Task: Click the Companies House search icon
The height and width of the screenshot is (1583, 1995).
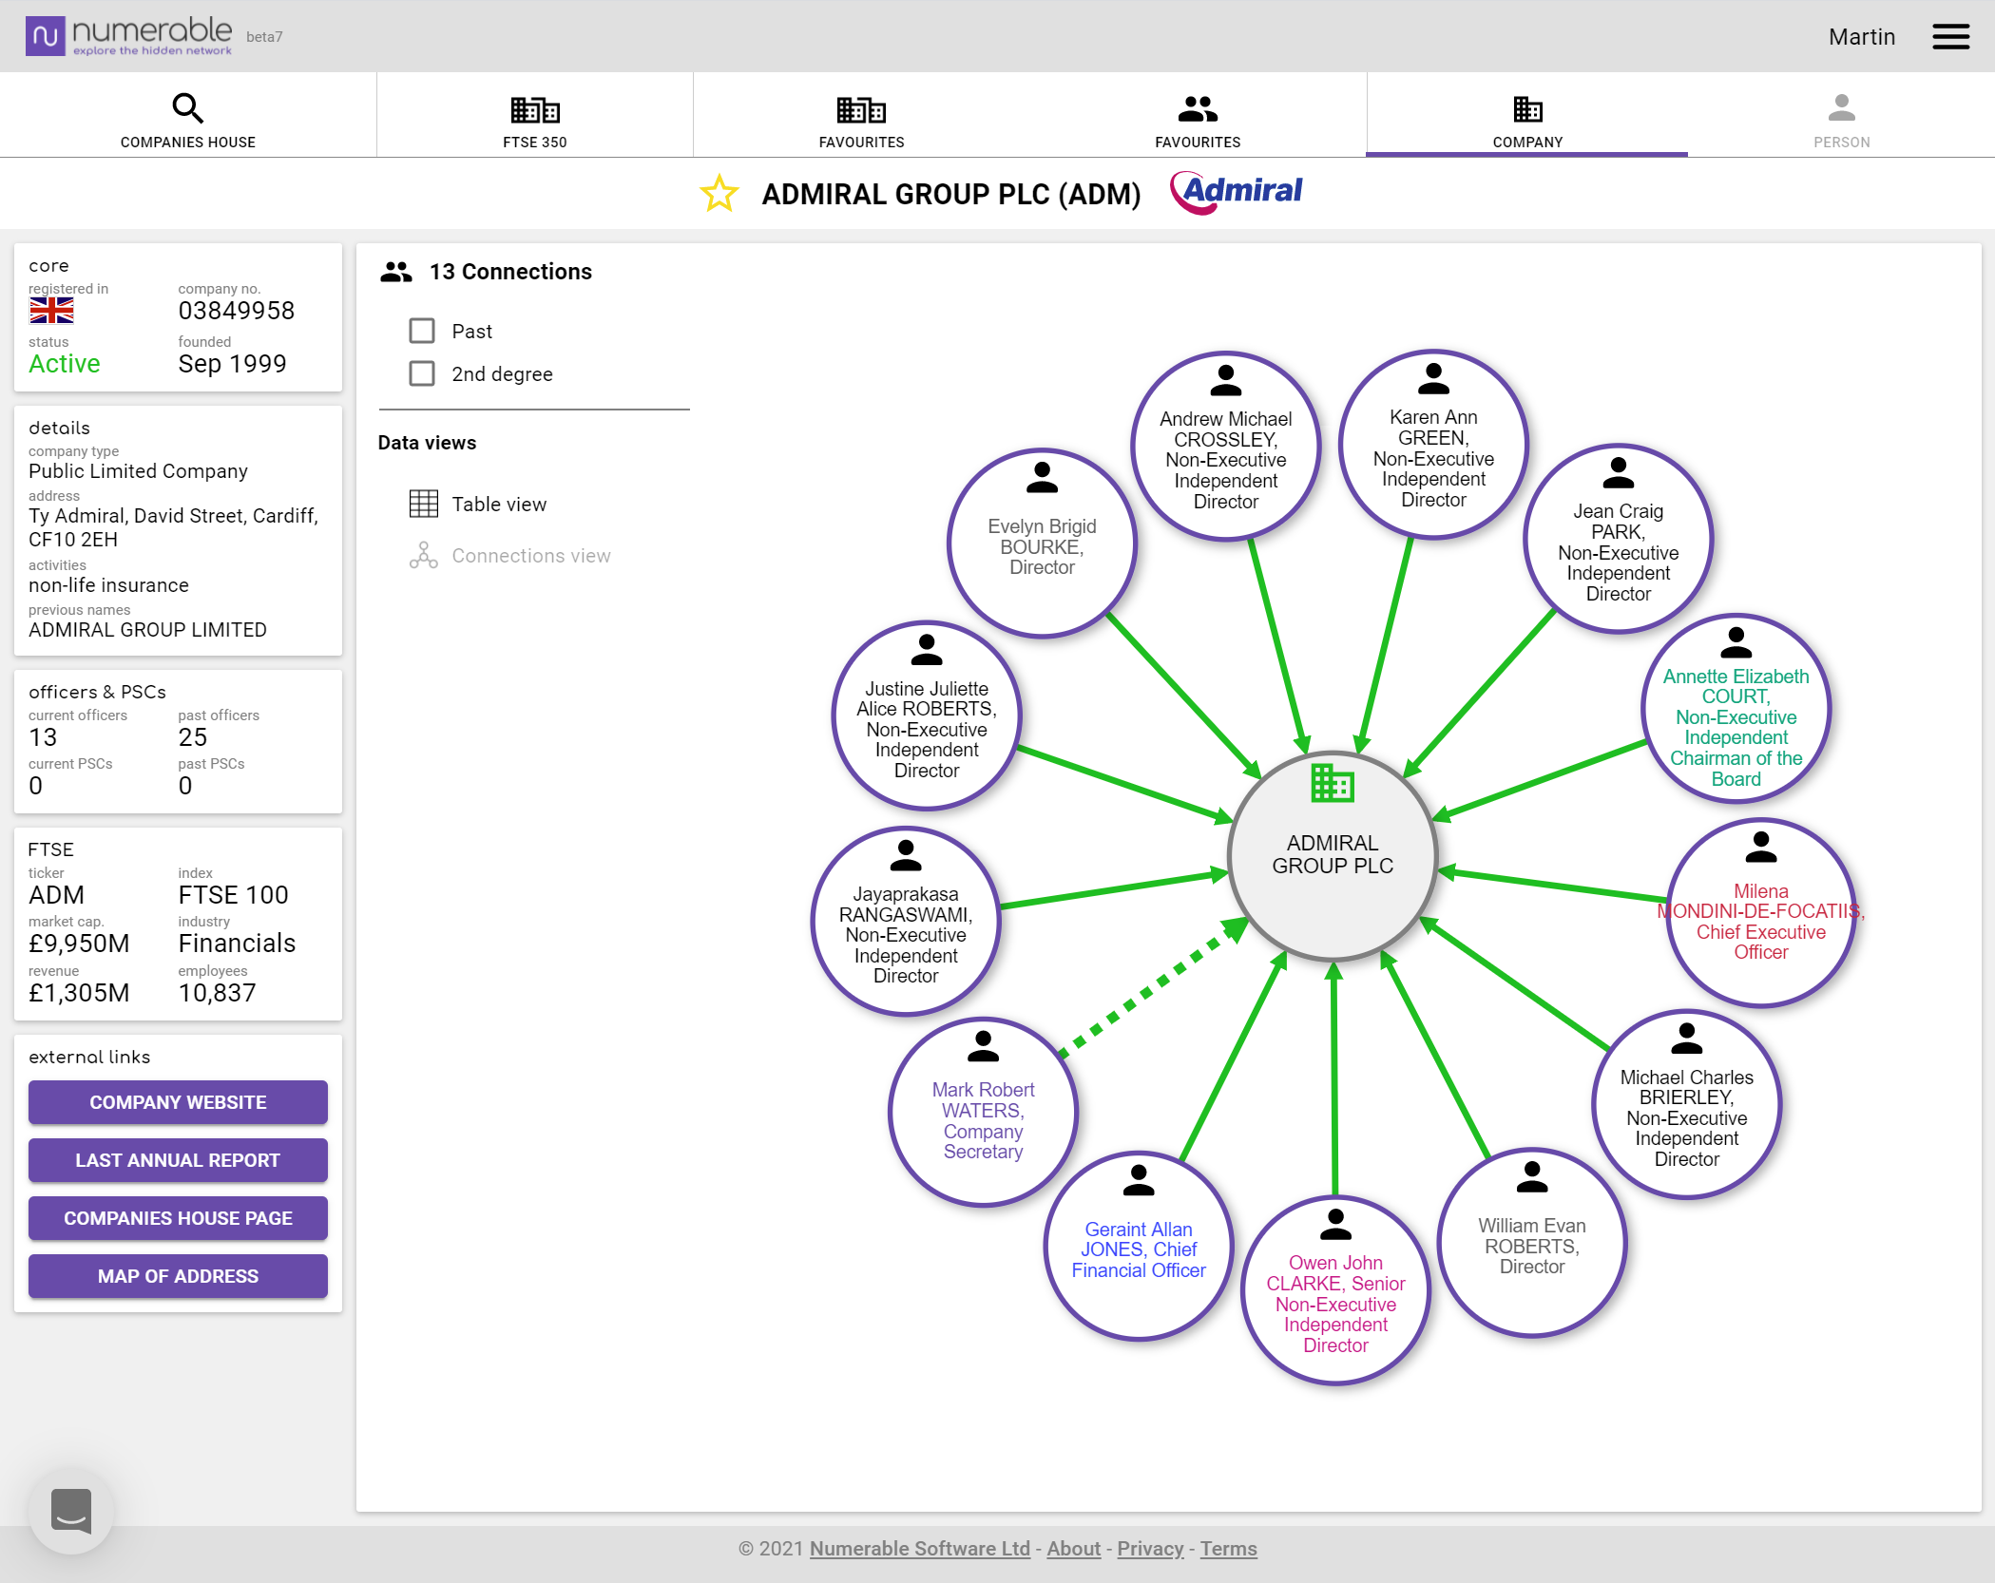Action: (187, 108)
